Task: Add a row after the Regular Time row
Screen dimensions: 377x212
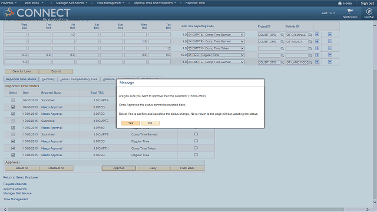Action: coord(317,55)
